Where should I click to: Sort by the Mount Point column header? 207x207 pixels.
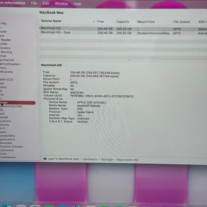146,22
